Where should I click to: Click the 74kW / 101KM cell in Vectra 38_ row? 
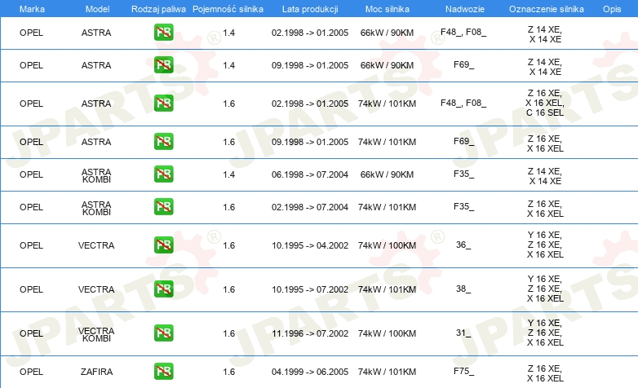387,289
